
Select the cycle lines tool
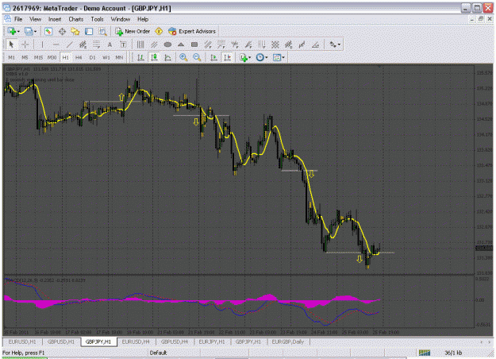(x=140, y=44)
